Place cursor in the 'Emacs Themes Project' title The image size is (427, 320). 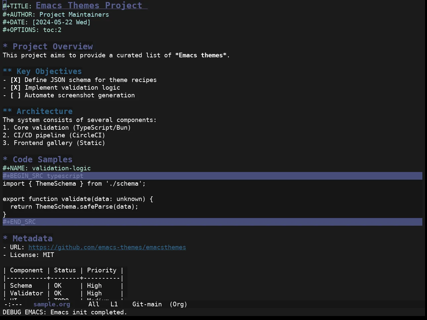coord(89,5)
